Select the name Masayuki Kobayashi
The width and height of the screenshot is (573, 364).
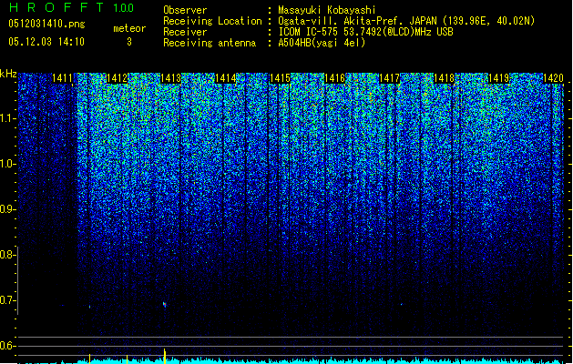327,10
